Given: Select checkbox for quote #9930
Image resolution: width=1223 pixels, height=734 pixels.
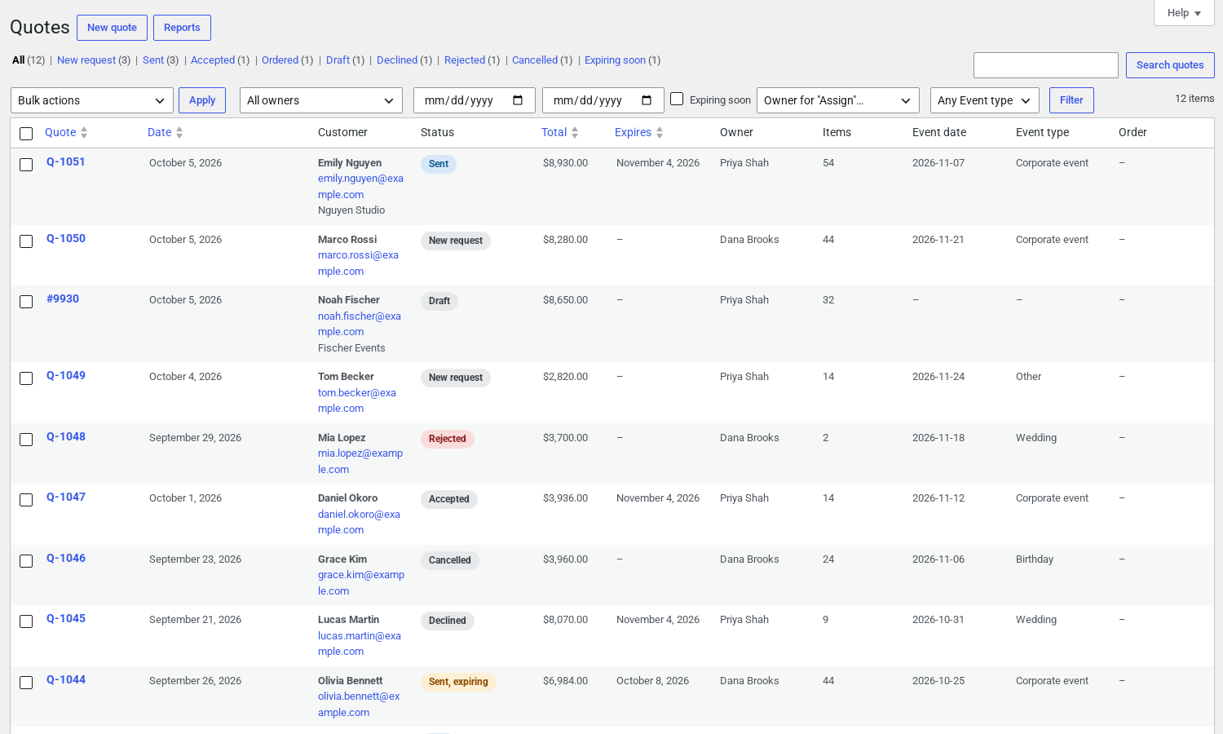Looking at the screenshot, I should click(26, 302).
